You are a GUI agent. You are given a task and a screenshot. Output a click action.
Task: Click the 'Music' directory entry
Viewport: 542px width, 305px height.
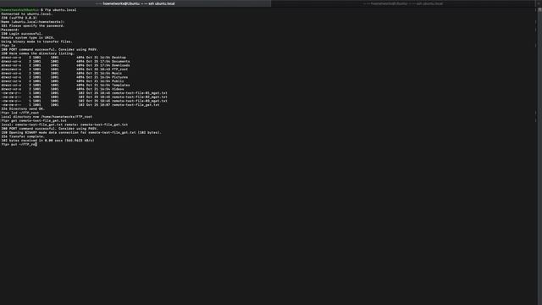117,74
